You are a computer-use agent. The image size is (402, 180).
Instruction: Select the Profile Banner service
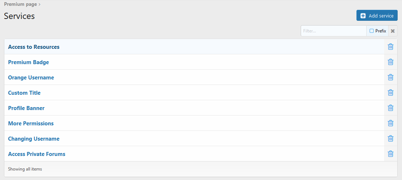coord(26,108)
